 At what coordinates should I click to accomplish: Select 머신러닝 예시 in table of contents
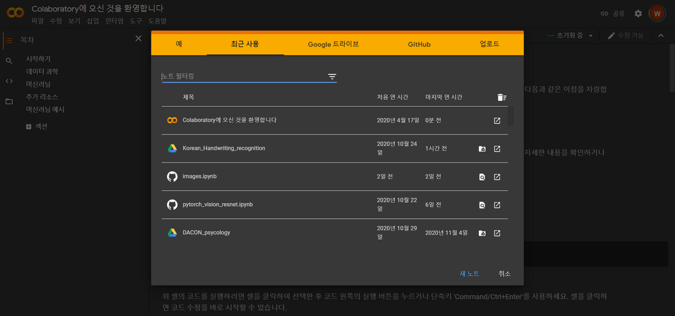pyautogui.click(x=45, y=110)
